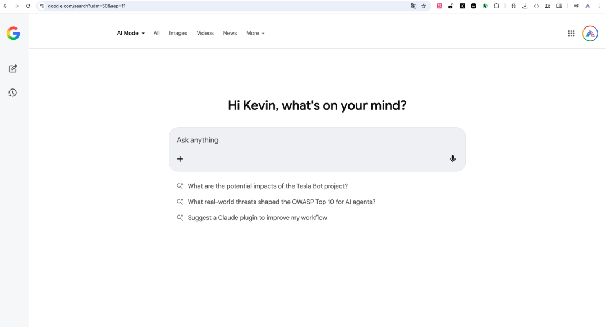Bookmark this page with the star icon

point(424,6)
